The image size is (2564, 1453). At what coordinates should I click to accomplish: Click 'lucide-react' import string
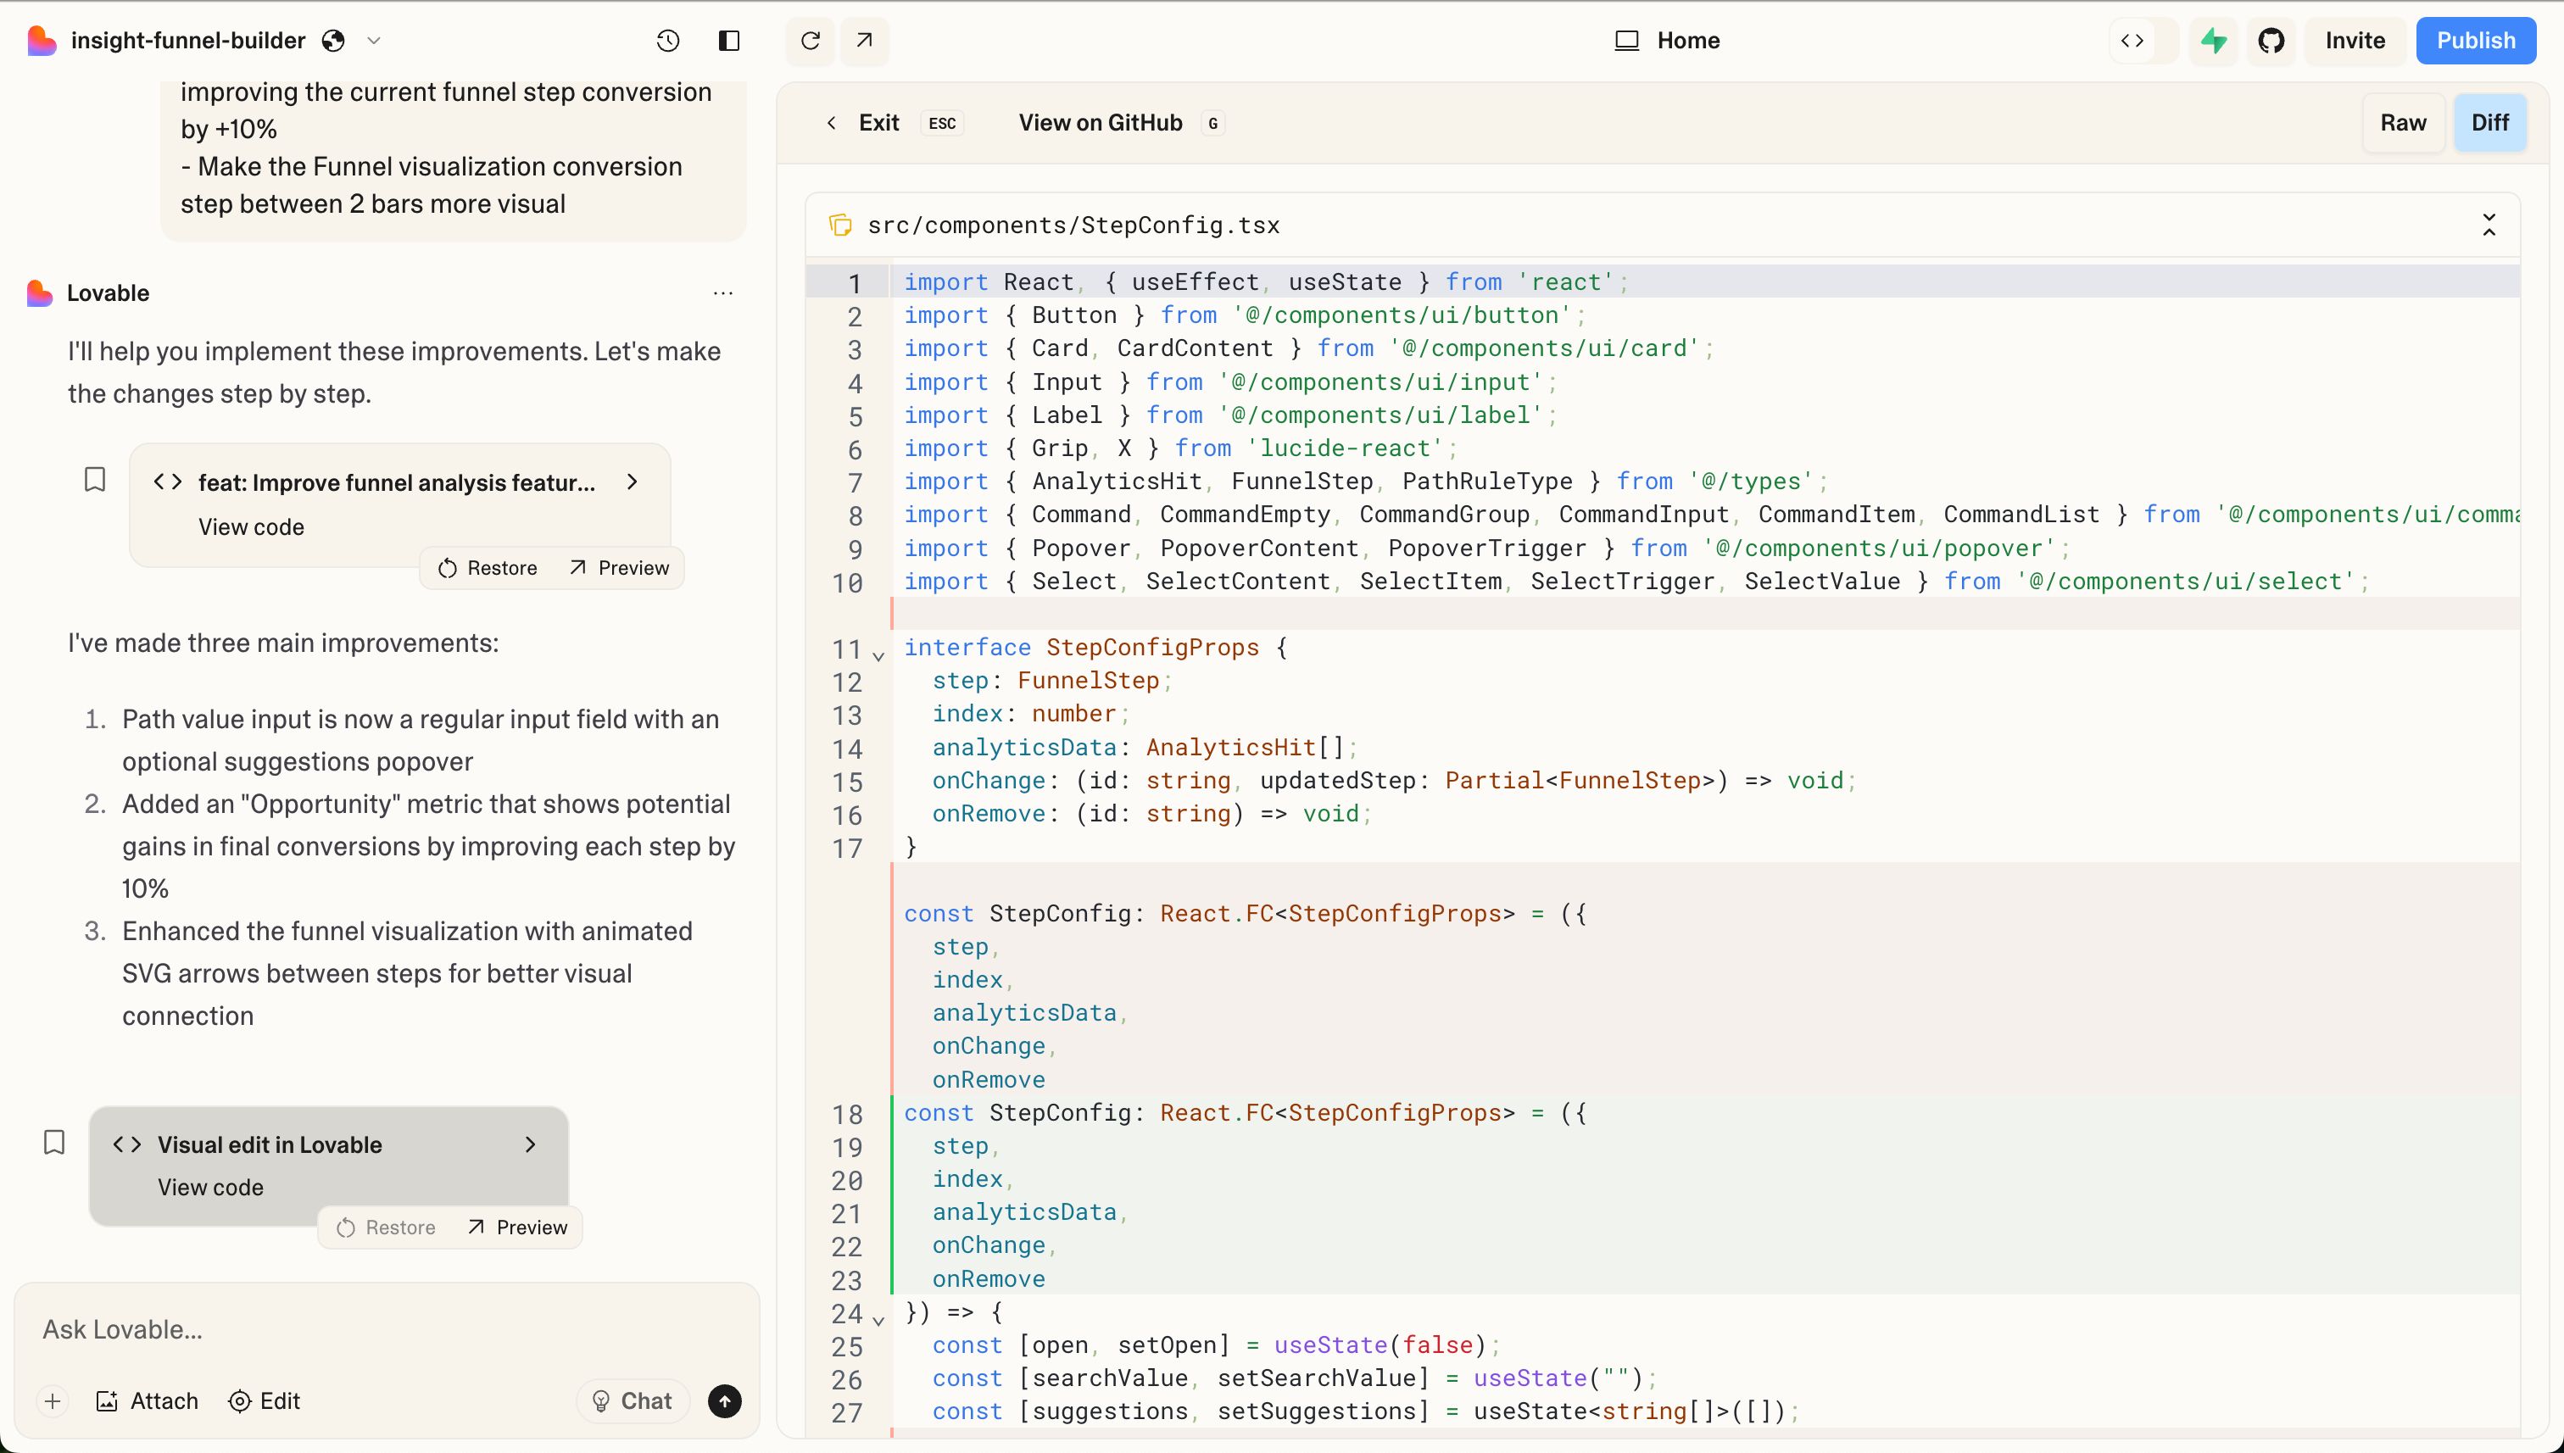click(1346, 449)
